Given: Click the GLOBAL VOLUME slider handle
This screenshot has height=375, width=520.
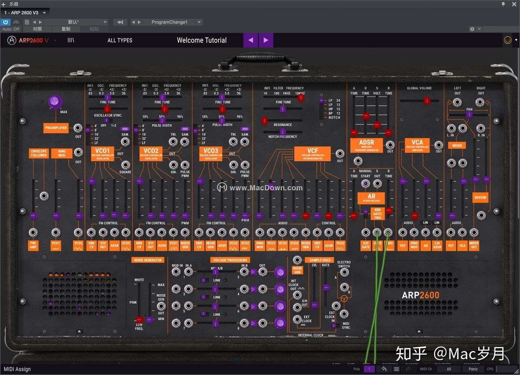Looking at the screenshot, I should click(x=426, y=101).
